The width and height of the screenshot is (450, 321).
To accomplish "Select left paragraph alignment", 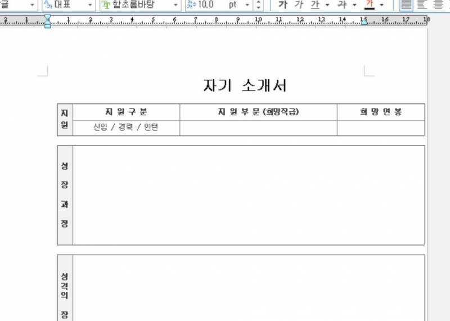I will (x=422, y=4).
